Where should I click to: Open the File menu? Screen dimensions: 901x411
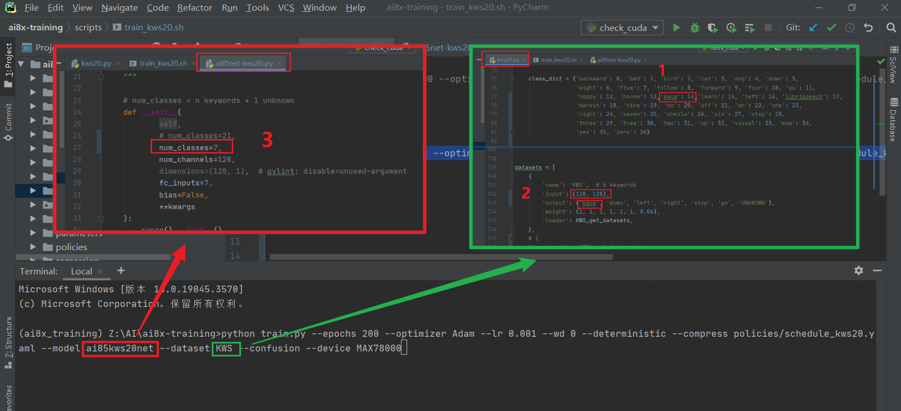32,8
